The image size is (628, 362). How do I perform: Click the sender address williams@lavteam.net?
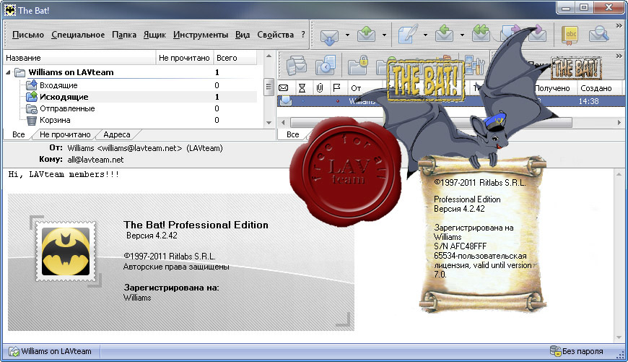click(x=140, y=148)
